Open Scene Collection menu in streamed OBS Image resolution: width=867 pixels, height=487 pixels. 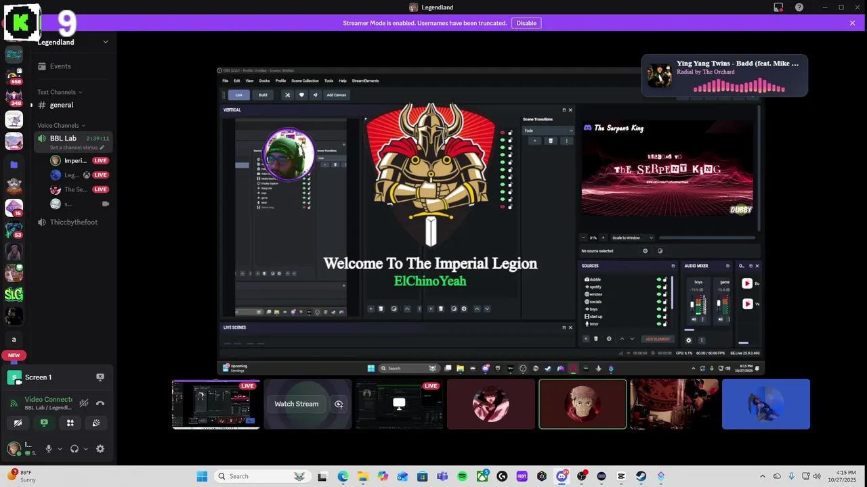305,80
